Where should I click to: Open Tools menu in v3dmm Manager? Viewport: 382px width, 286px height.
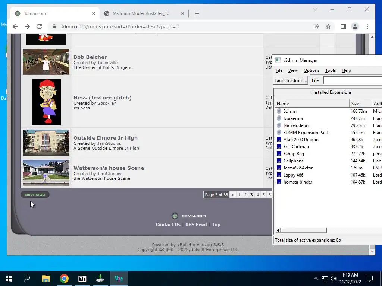tap(331, 70)
